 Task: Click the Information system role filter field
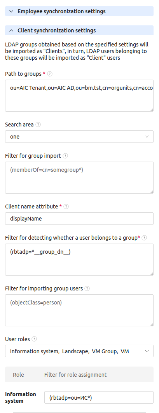(99, 397)
